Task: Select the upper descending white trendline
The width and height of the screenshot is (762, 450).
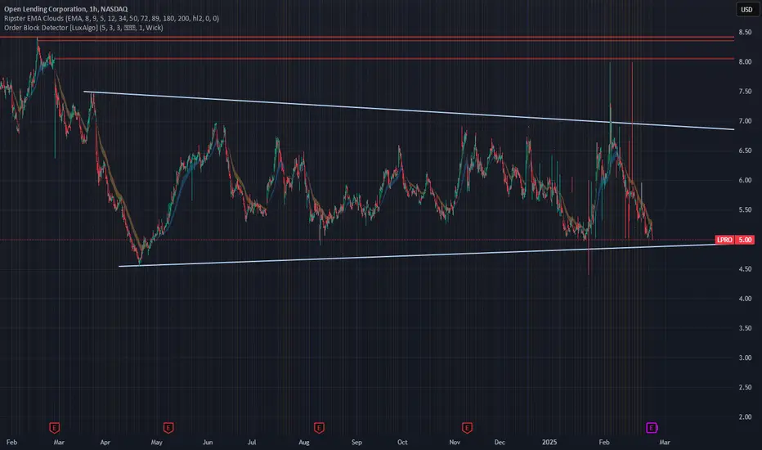Action: [x=408, y=110]
